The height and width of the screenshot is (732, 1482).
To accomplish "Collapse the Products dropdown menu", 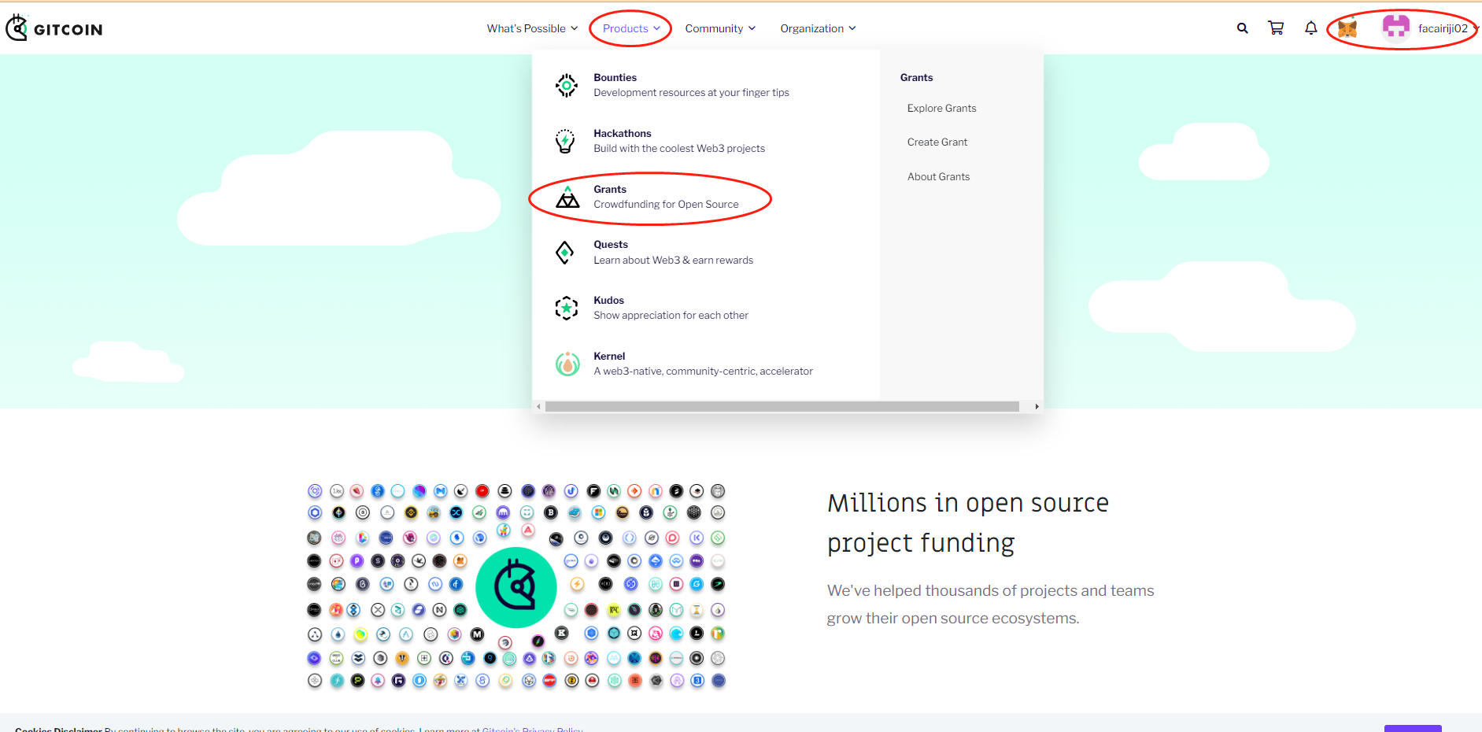I will click(x=630, y=28).
